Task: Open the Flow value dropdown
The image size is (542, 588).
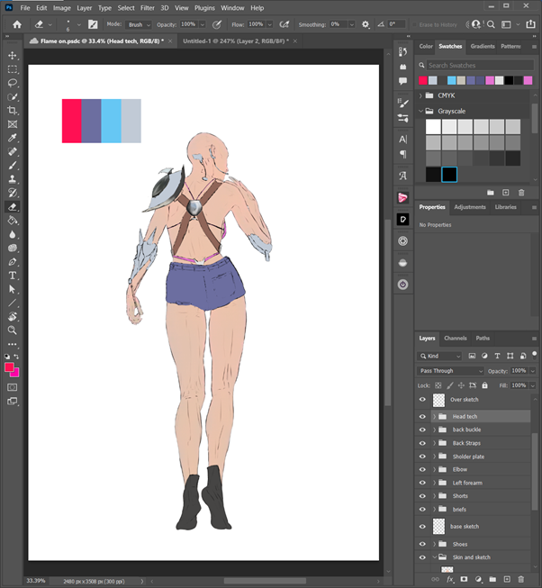Action: (x=269, y=24)
